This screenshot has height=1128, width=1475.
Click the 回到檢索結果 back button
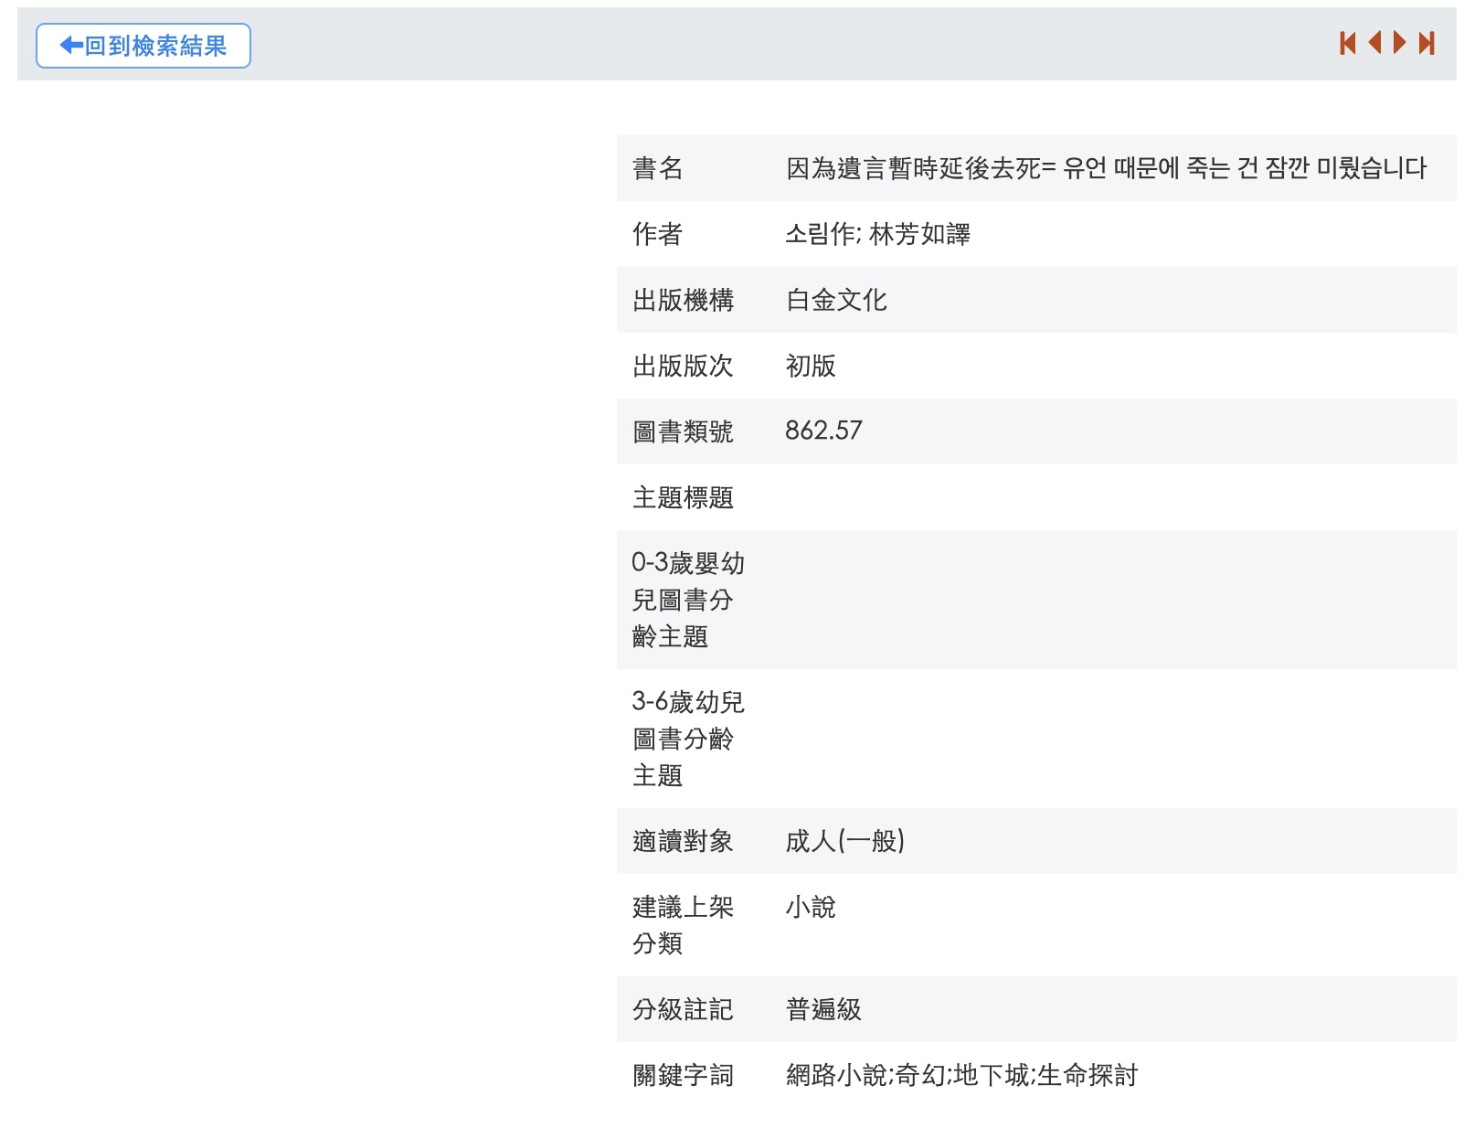(143, 46)
